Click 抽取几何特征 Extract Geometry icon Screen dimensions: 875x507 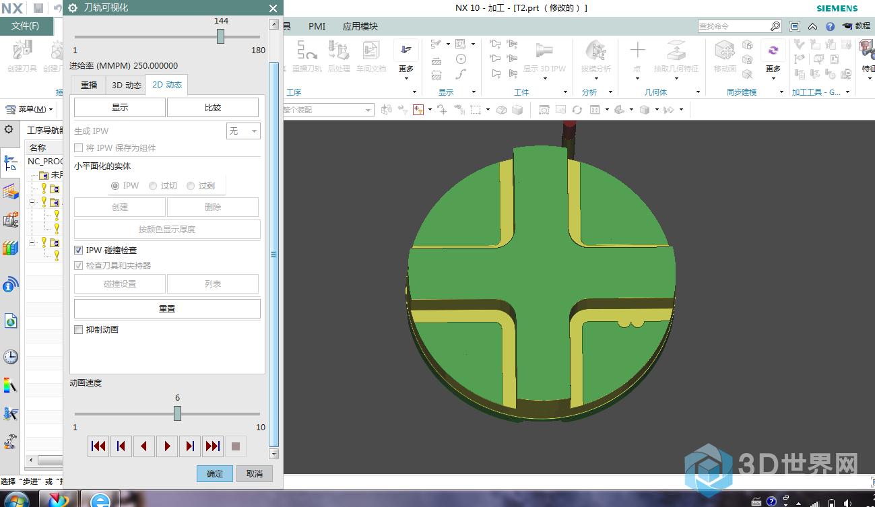[676, 56]
